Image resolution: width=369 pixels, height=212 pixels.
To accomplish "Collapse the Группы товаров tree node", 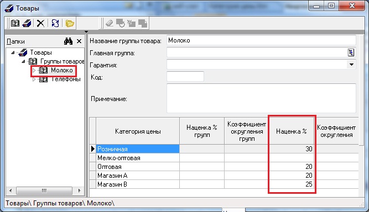I will [23, 61].
